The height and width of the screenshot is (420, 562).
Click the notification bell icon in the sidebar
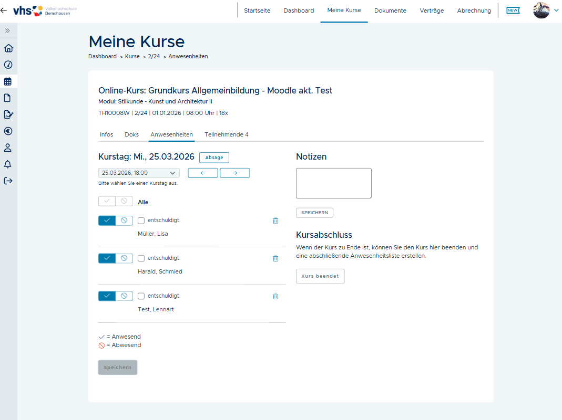coord(8,164)
